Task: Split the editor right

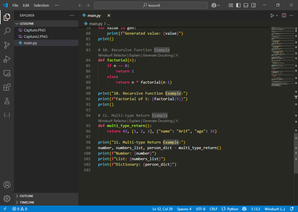Action: coord(284,15)
